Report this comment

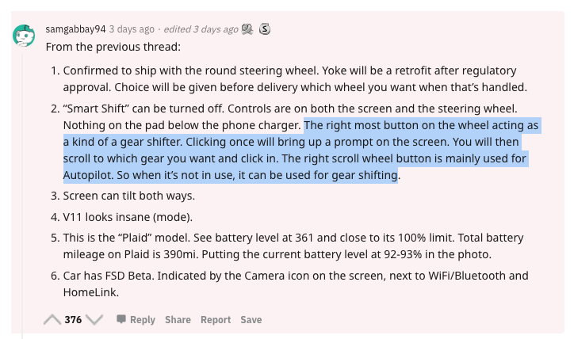(x=216, y=320)
